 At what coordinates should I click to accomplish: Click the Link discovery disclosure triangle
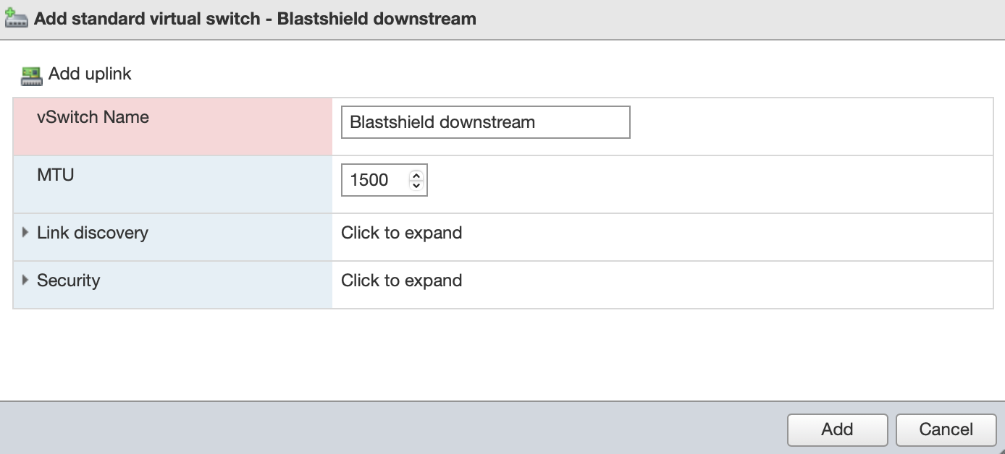(25, 232)
